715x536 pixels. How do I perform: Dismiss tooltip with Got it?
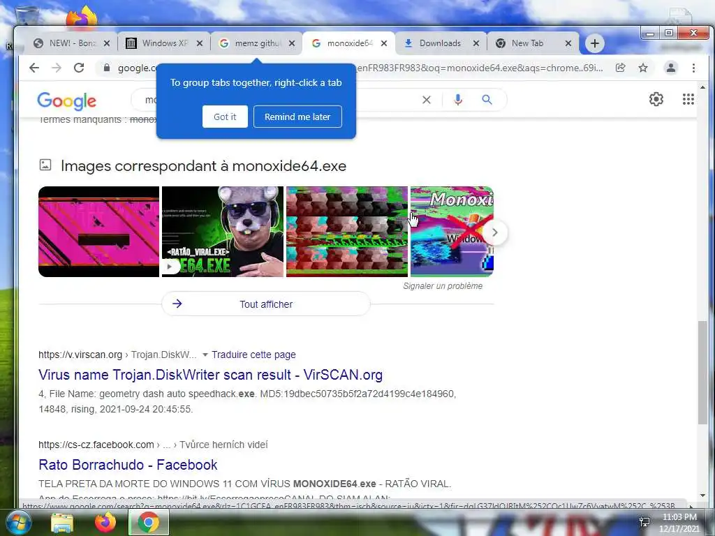[x=225, y=117]
